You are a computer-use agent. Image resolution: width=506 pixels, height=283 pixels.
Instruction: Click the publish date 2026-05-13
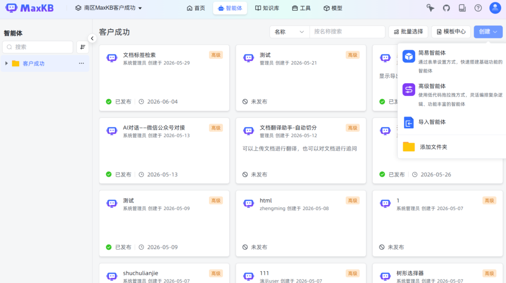162,174
